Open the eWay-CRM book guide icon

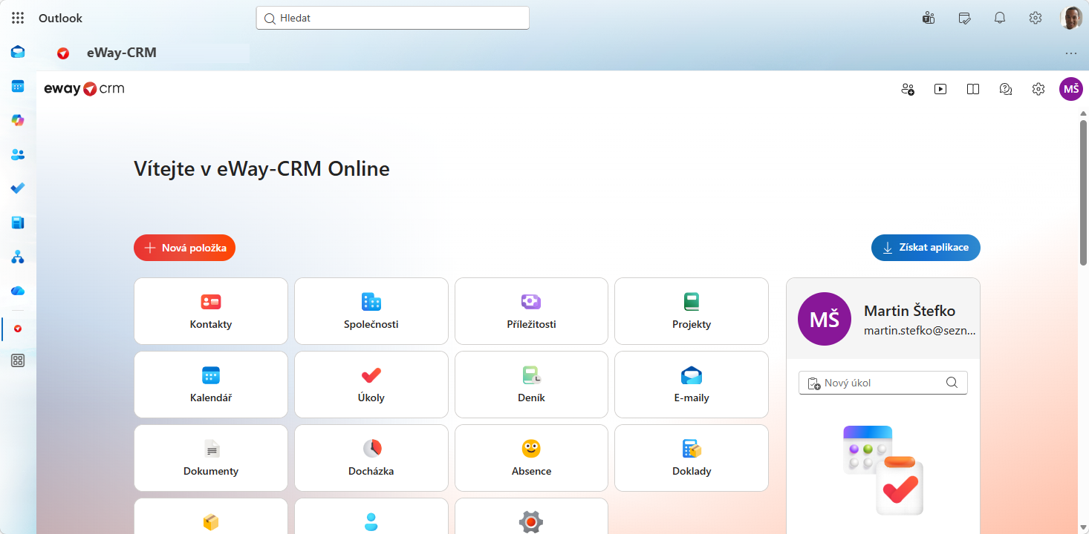pos(973,89)
